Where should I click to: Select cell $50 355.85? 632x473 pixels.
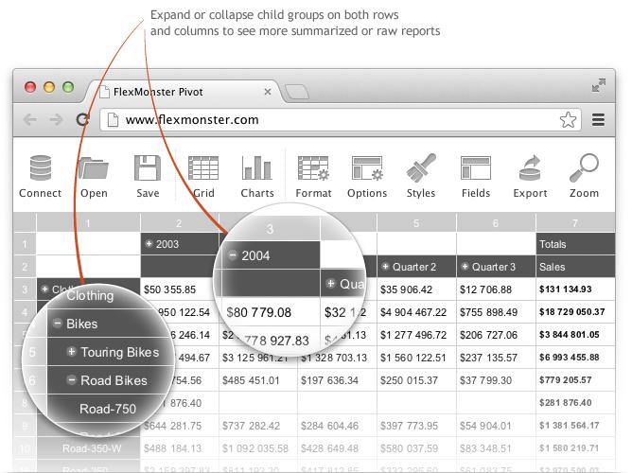click(x=179, y=289)
